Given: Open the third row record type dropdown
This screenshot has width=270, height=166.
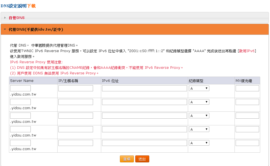Looking at the screenshot, I should [x=199, y=116].
